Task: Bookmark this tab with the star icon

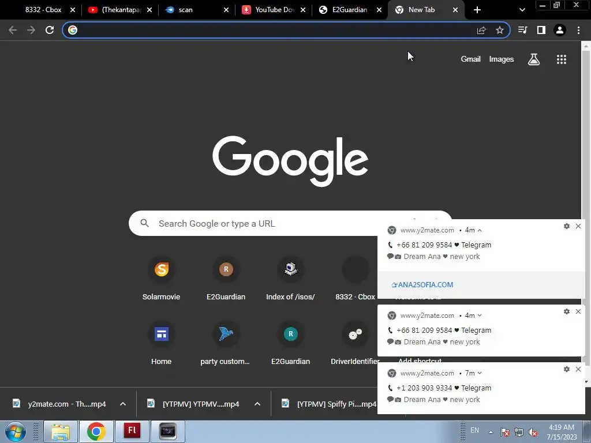Action: pyautogui.click(x=500, y=30)
